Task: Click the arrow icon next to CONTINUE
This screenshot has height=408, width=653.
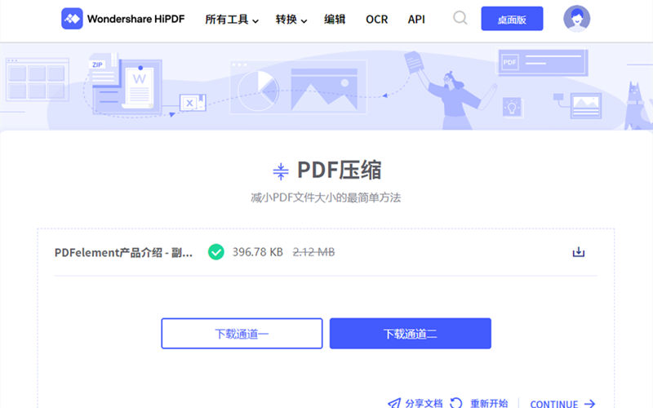Action: click(589, 404)
